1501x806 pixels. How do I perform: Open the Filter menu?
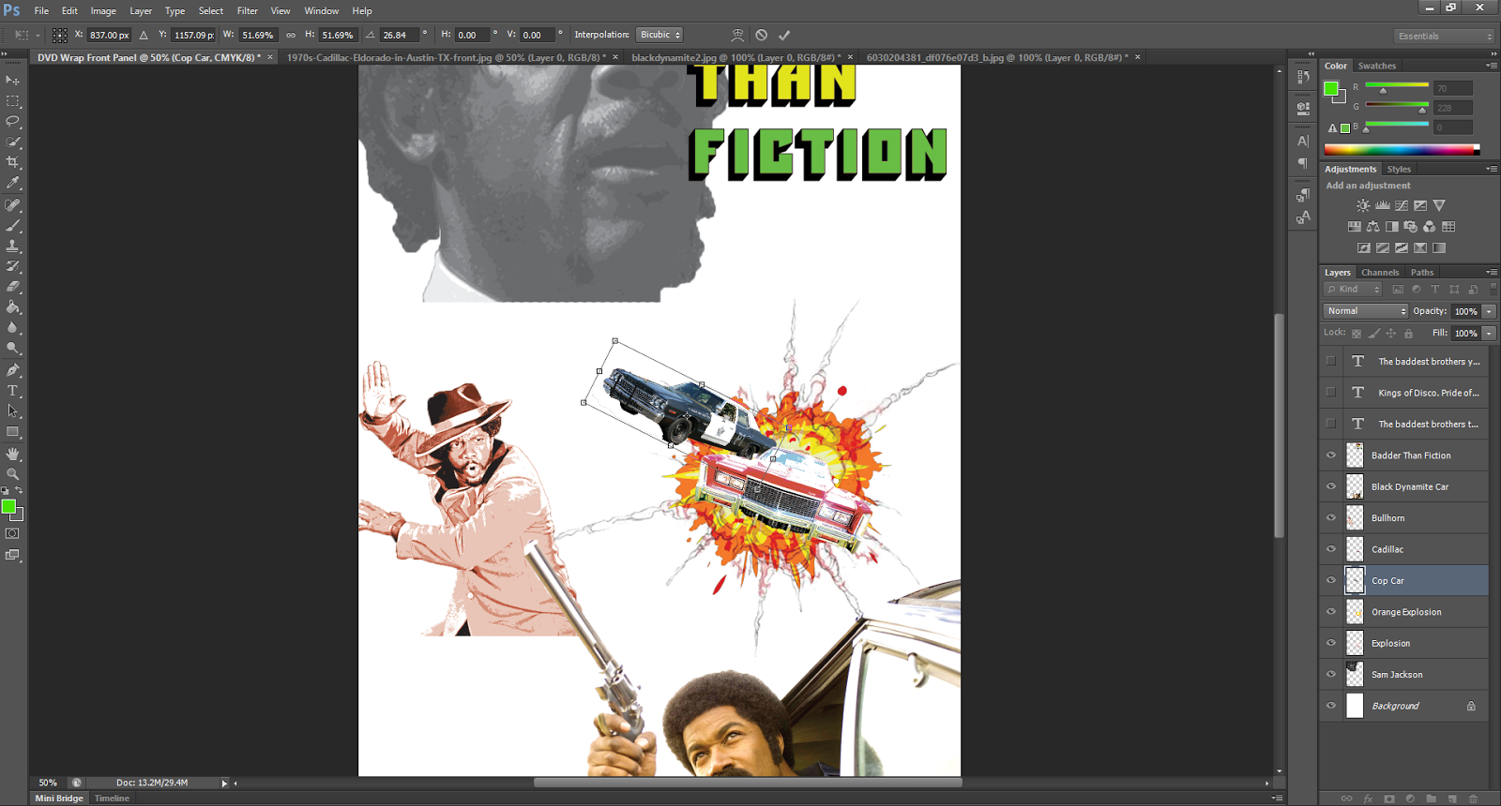(x=248, y=11)
